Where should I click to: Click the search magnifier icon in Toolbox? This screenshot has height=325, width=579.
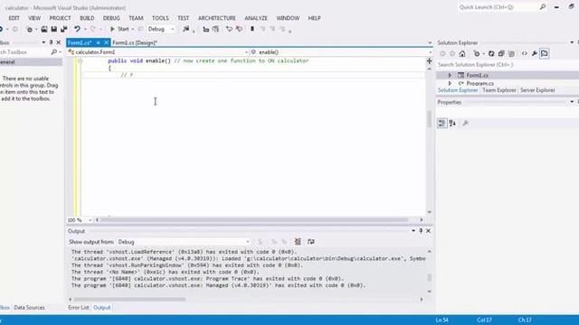[54, 52]
